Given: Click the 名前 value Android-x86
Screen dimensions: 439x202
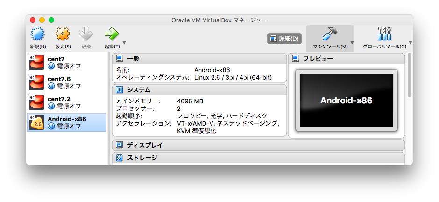Looking at the screenshot, I should tap(212, 70).
